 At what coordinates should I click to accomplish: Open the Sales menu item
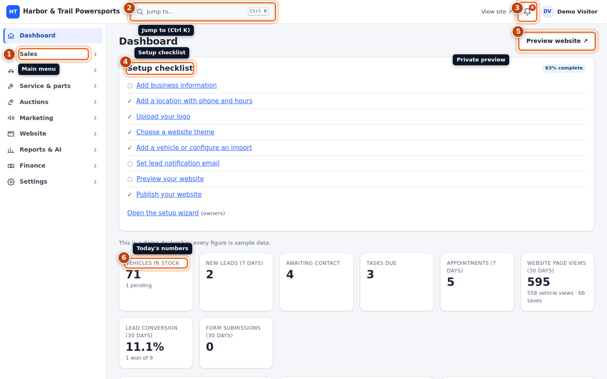(53, 54)
